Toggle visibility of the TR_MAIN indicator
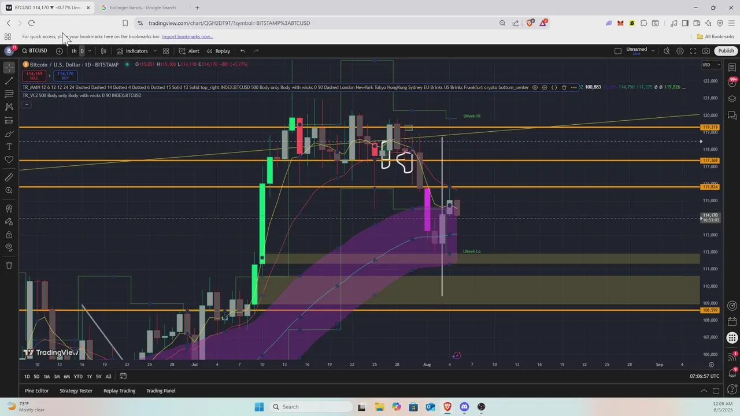 point(535,87)
